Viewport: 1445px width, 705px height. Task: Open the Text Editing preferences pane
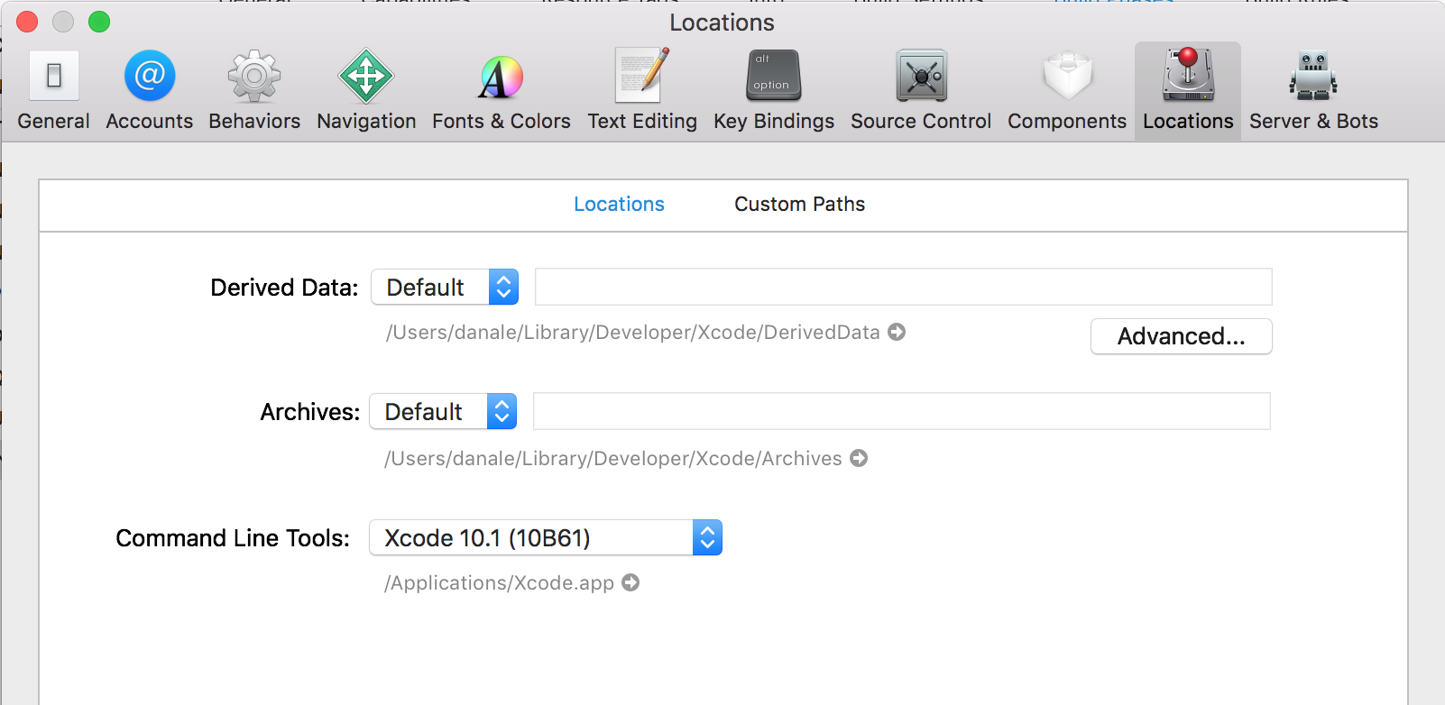coord(642,91)
